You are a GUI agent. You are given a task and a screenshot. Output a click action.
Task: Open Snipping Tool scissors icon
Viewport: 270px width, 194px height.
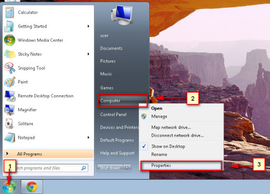tap(10, 68)
